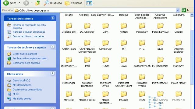The width and height of the screenshot is (195, 109).
Task: Open the Atrás history dropdown arrow
Action: [x=19, y=3]
